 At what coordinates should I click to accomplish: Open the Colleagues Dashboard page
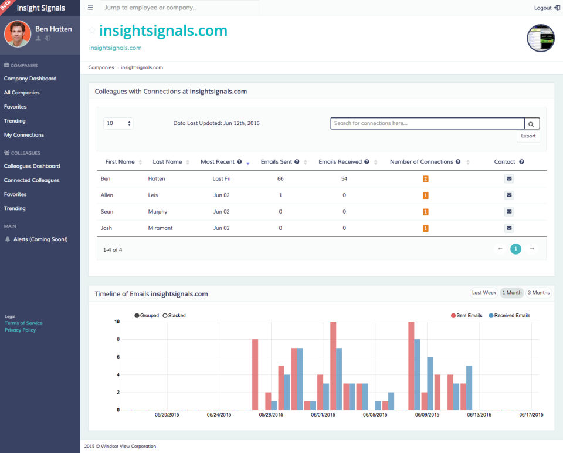[31, 166]
